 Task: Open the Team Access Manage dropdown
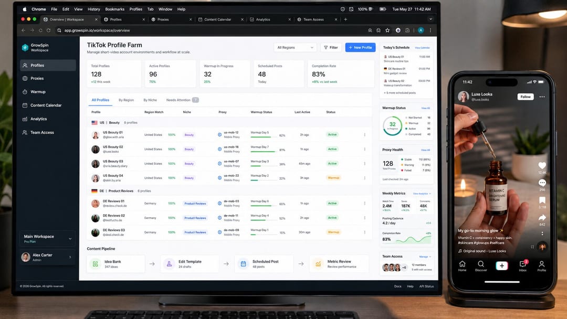point(425,257)
